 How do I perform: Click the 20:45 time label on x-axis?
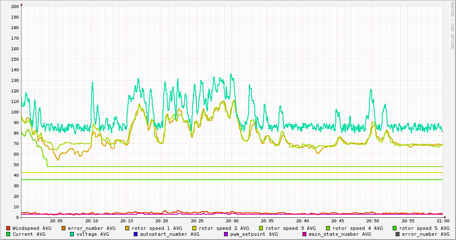coord(337,221)
